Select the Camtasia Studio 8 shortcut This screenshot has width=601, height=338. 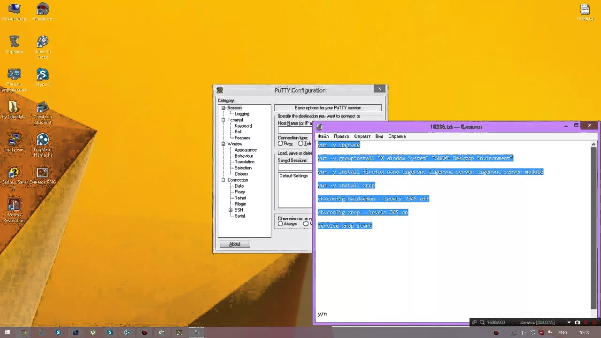click(x=42, y=113)
